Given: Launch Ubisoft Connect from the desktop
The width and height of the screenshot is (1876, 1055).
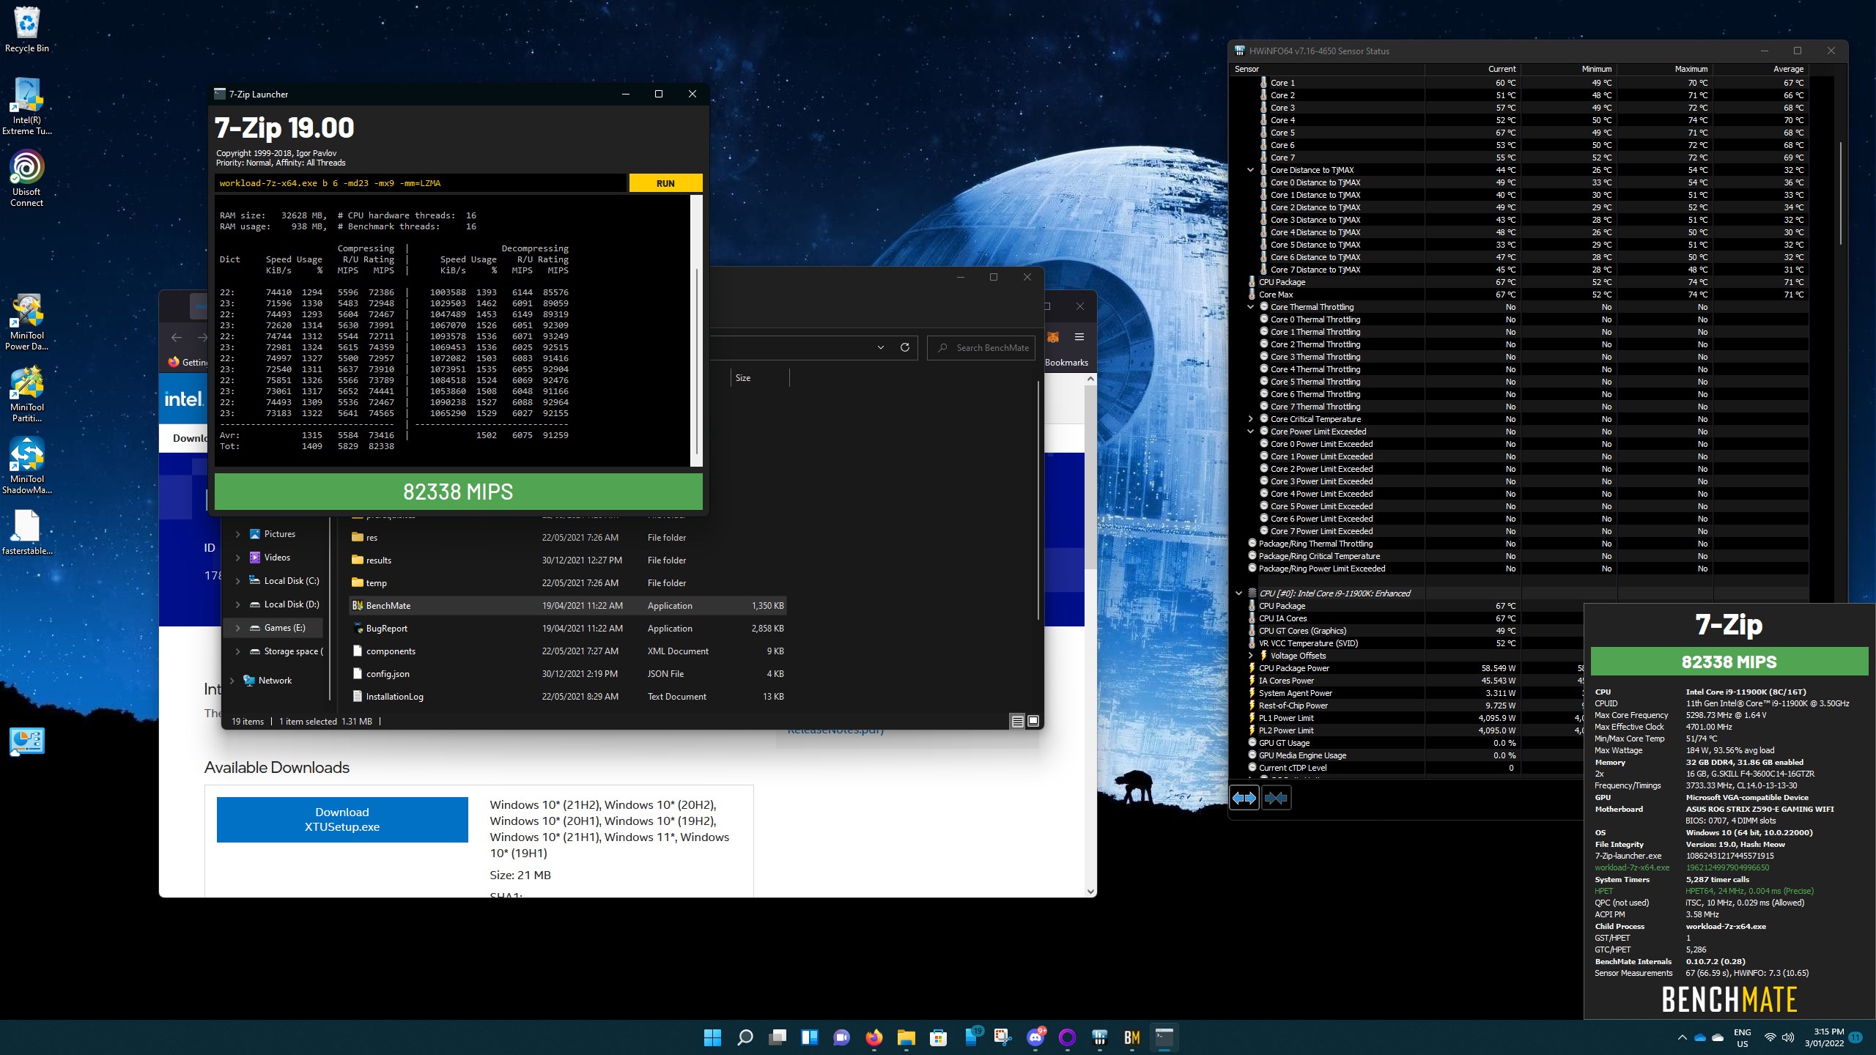Looking at the screenshot, I should (x=26, y=179).
